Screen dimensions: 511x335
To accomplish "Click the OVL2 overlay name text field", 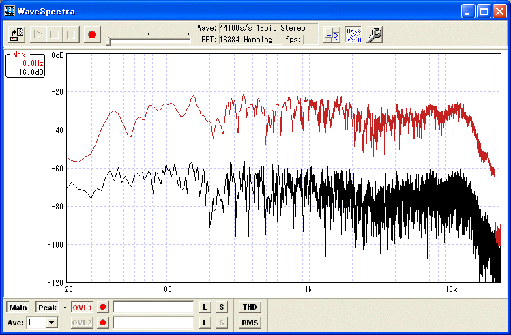I will pyautogui.click(x=154, y=323).
